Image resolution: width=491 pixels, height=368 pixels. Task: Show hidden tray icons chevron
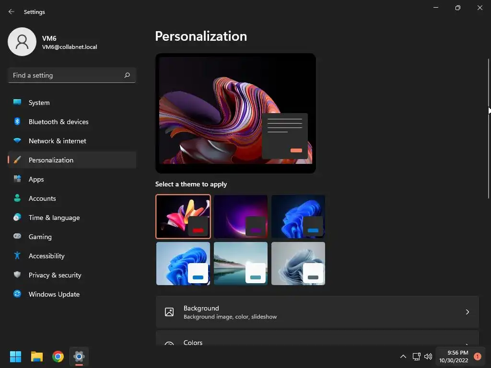(403, 356)
